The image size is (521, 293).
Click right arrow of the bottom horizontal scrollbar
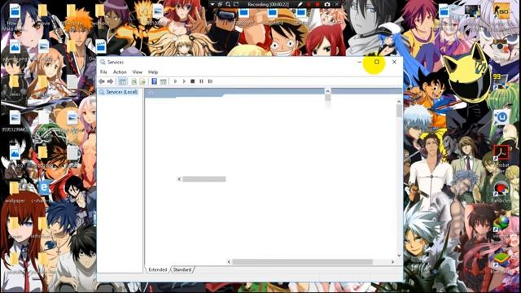392,262
